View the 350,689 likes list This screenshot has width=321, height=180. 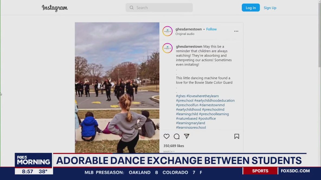pyautogui.click(x=174, y=146)
